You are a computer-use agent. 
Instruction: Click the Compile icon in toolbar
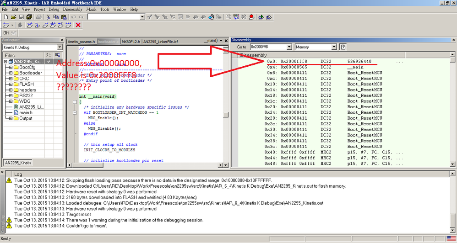[228, 17]
